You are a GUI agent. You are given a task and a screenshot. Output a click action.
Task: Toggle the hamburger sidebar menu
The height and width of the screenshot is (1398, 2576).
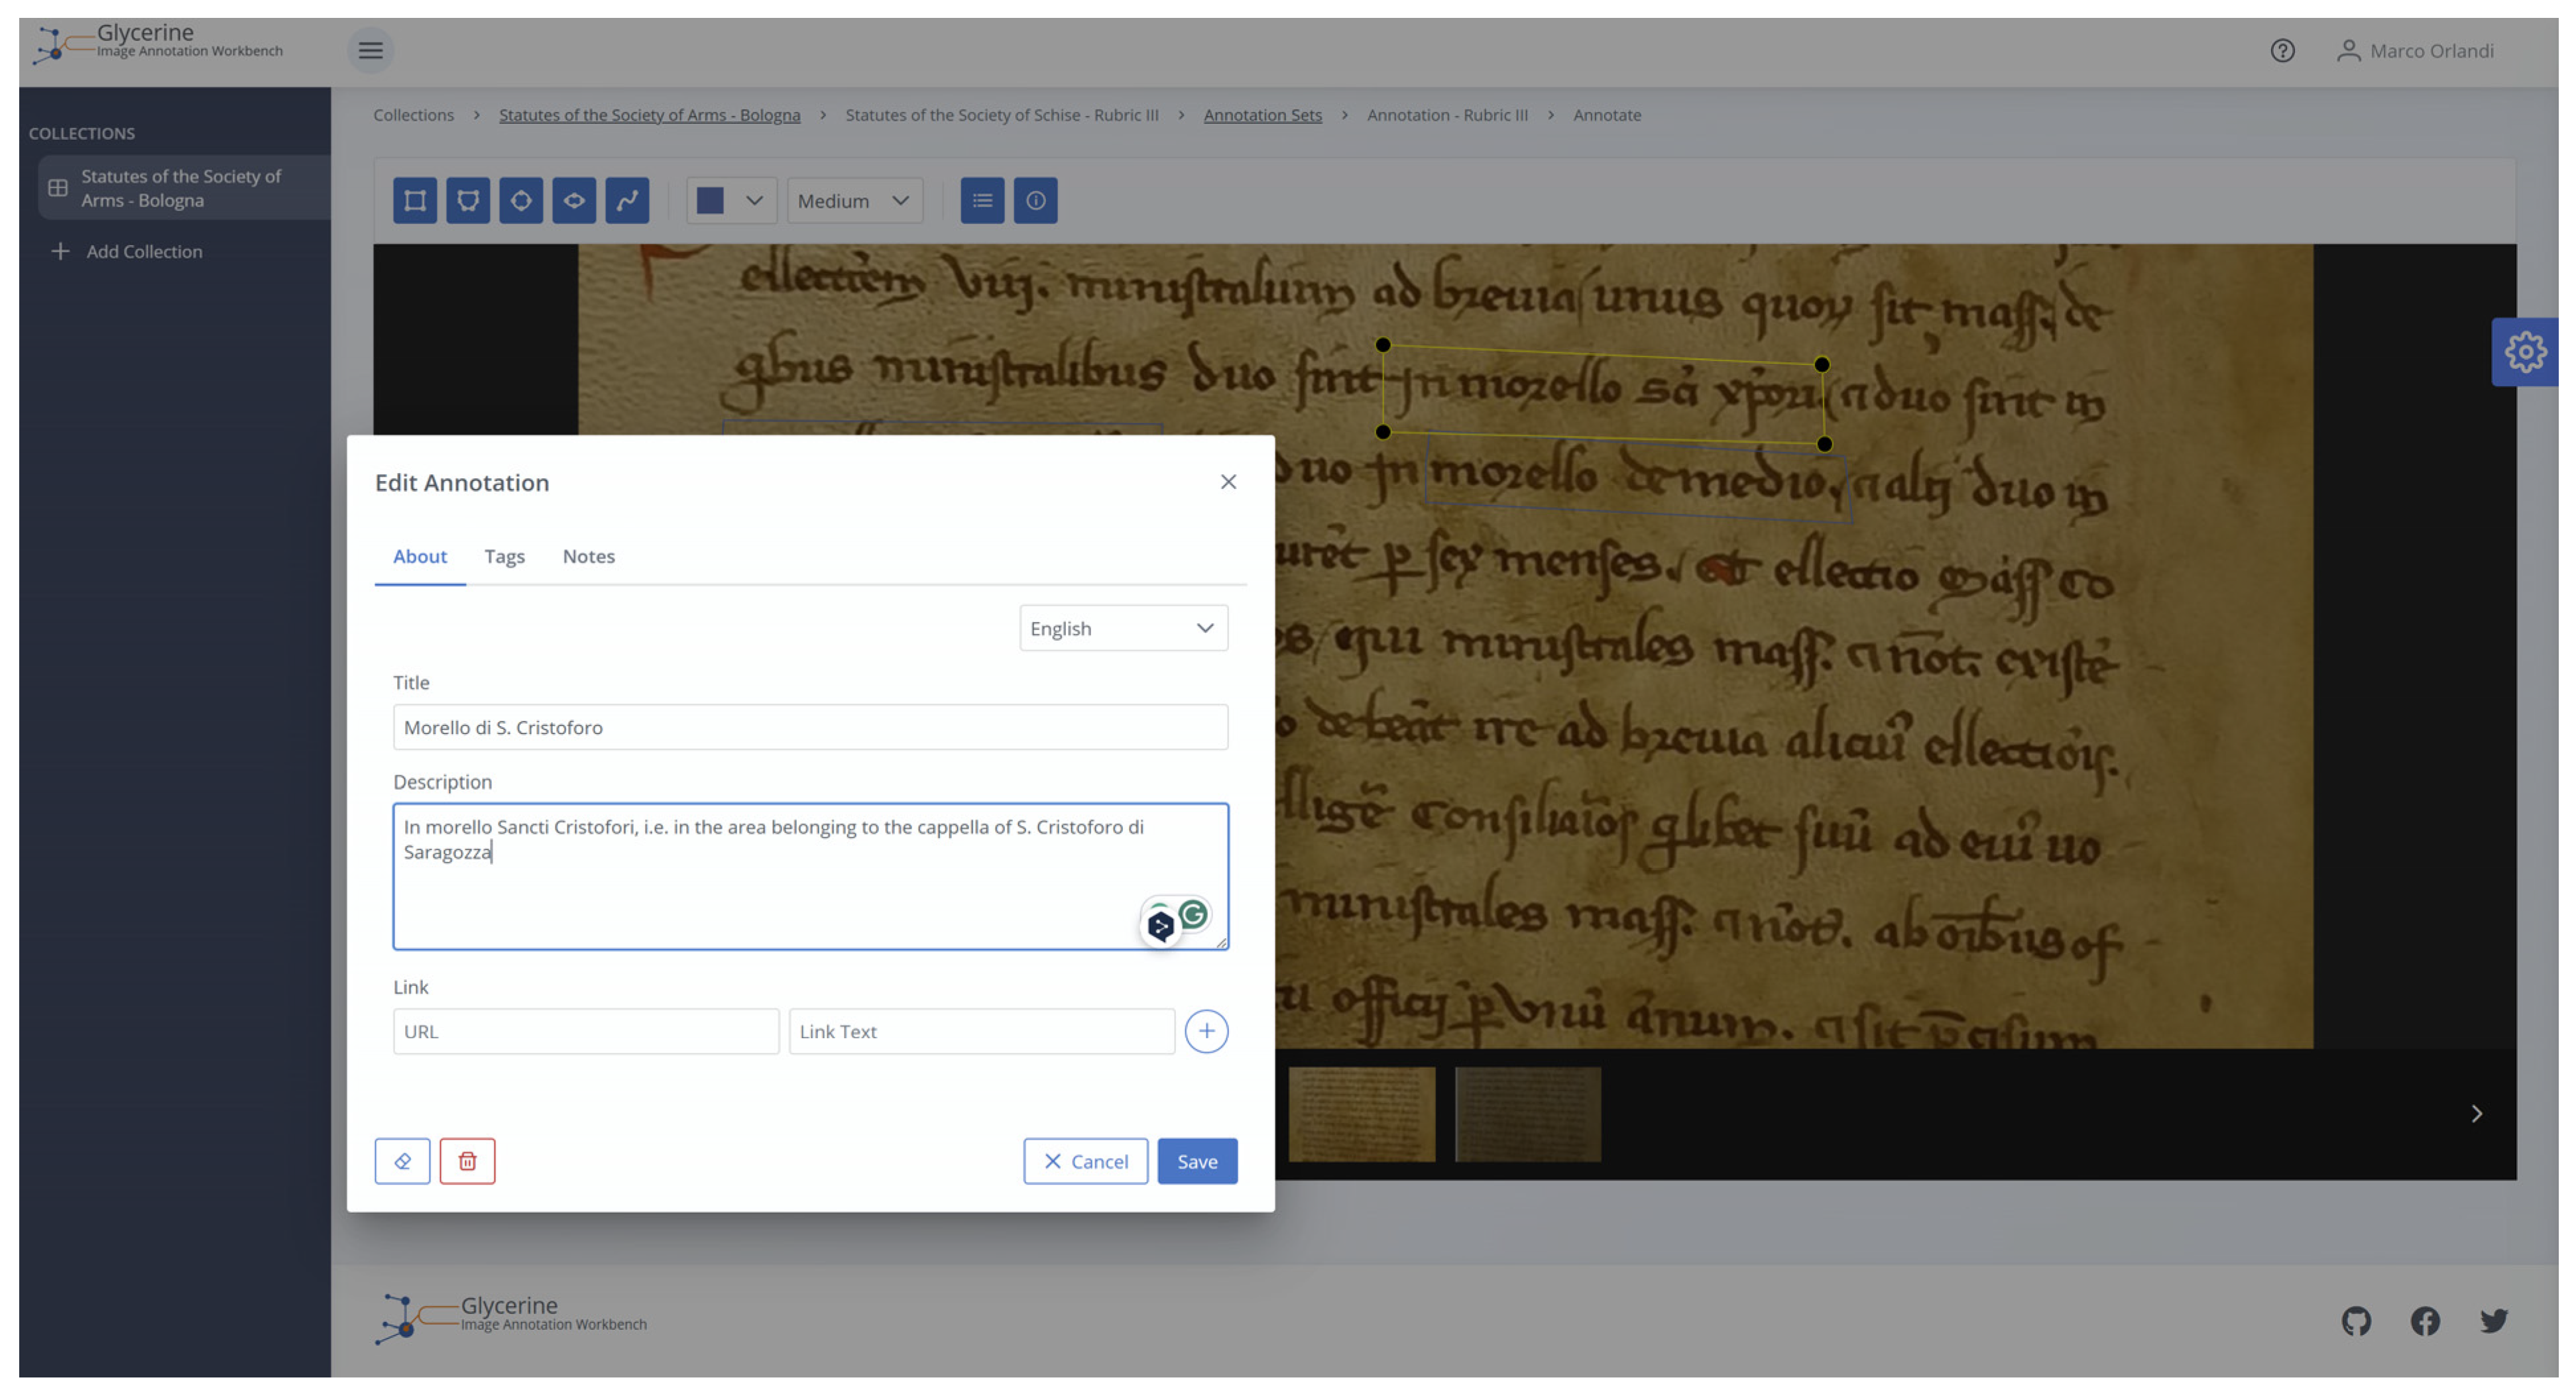click(x=370, y=50)
